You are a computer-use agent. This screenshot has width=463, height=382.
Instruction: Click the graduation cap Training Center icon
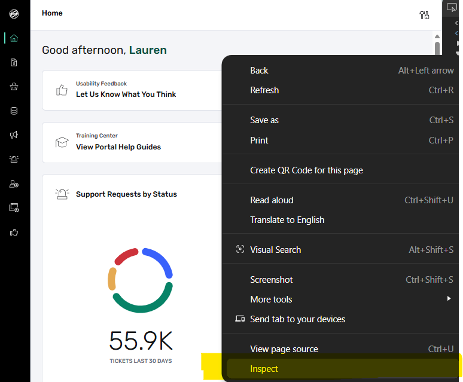[62, 142]
